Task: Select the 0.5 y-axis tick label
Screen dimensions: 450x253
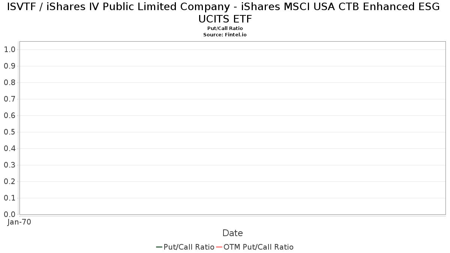Action: (x=9, y=132)
